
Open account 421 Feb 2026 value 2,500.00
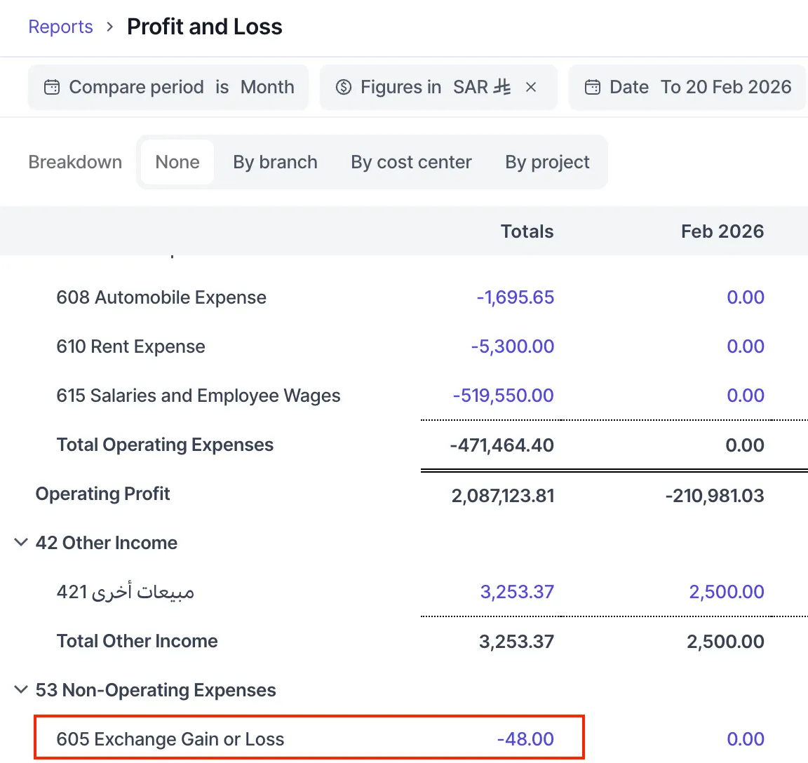click(x=727, y=592)
